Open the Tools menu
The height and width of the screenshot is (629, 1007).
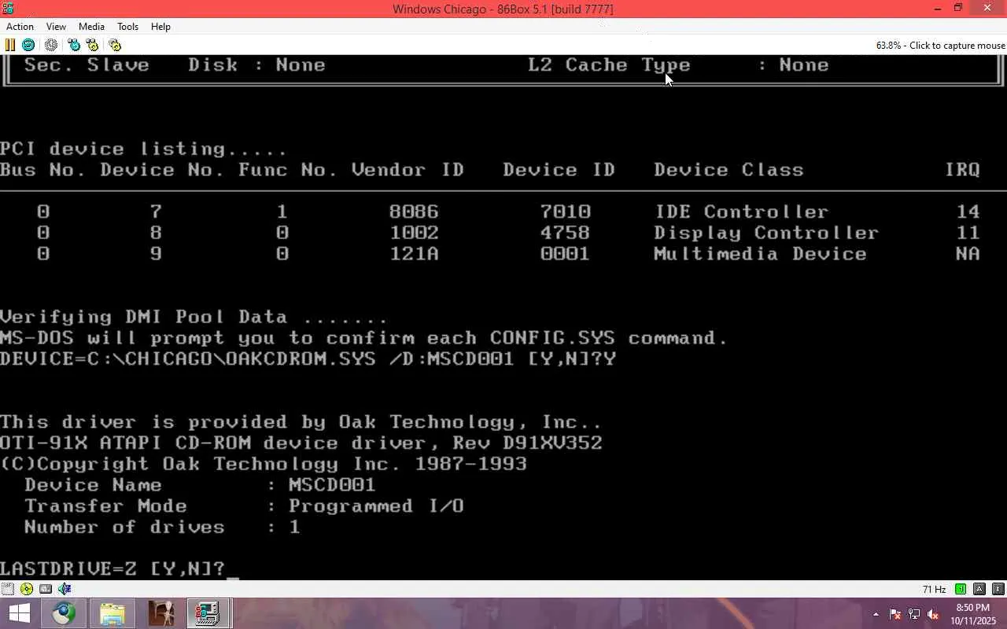click(x=127, y=27)
